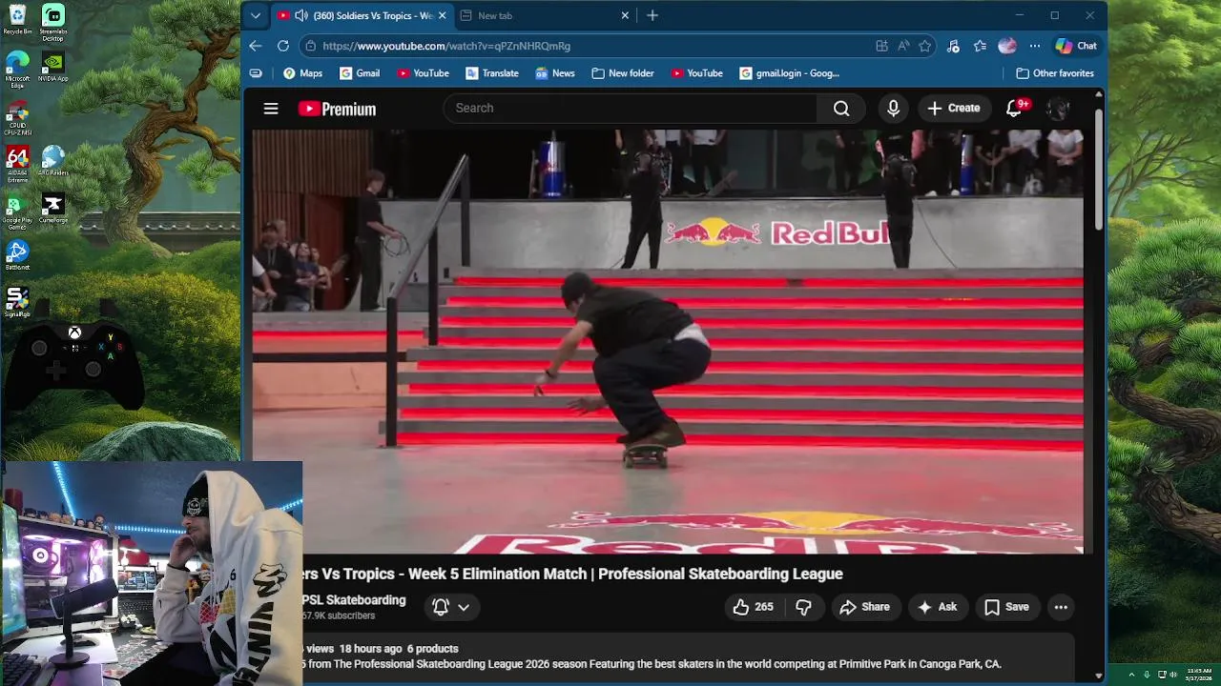Image resolution: width=1221 pixels, height=686 pixels.
Task: Open Streamlabs Desktop shortcut
Action: 53,23
